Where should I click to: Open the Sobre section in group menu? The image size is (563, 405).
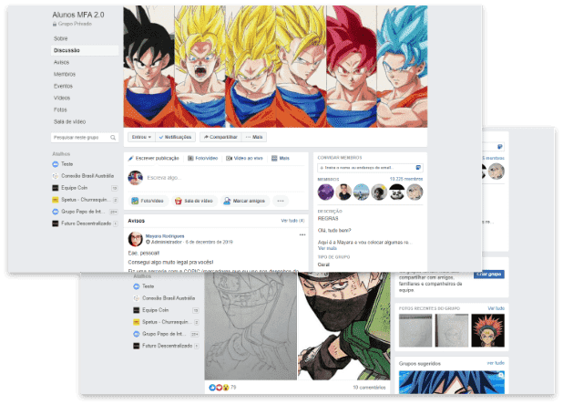coord(60,38)
